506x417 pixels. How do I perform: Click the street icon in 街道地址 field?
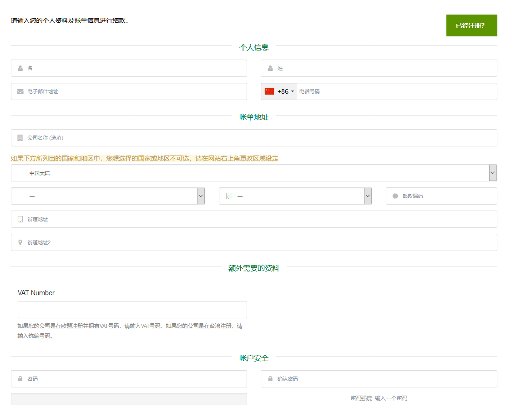[20, 219]
